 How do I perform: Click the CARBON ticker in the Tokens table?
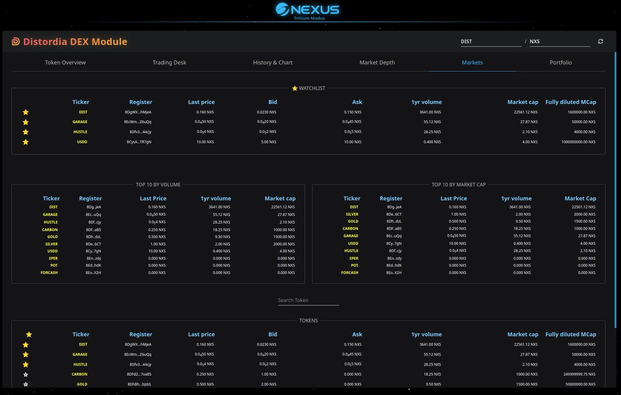point(80,374)
